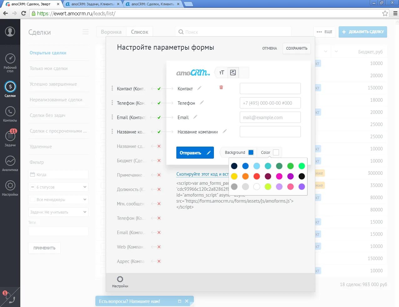Select the tT text style icon
Image resolution: width=399 pixels, height=307 pixels.
tap(221, 72)
